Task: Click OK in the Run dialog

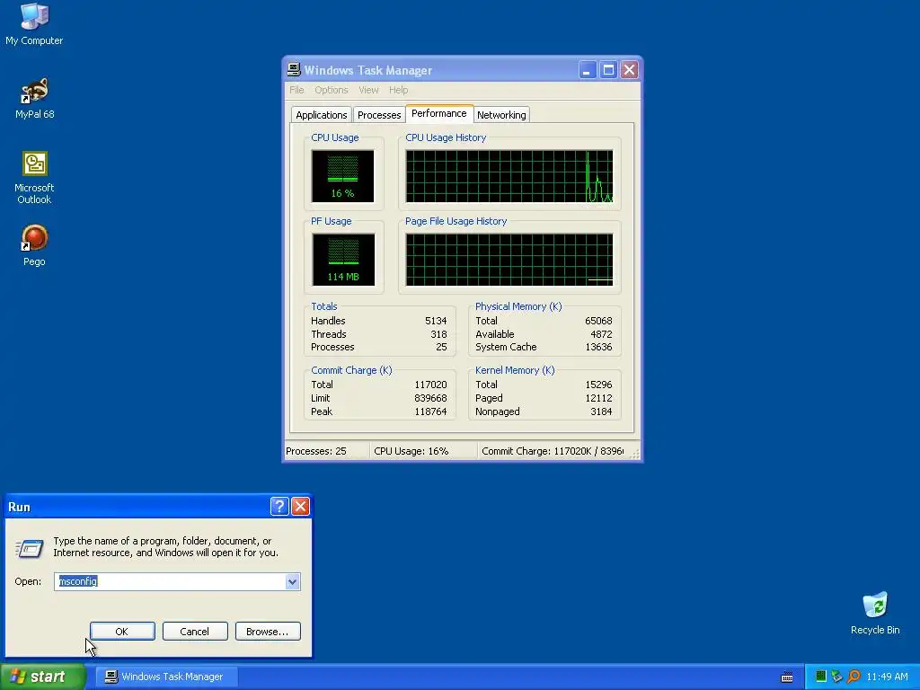Action: (122, 632)
